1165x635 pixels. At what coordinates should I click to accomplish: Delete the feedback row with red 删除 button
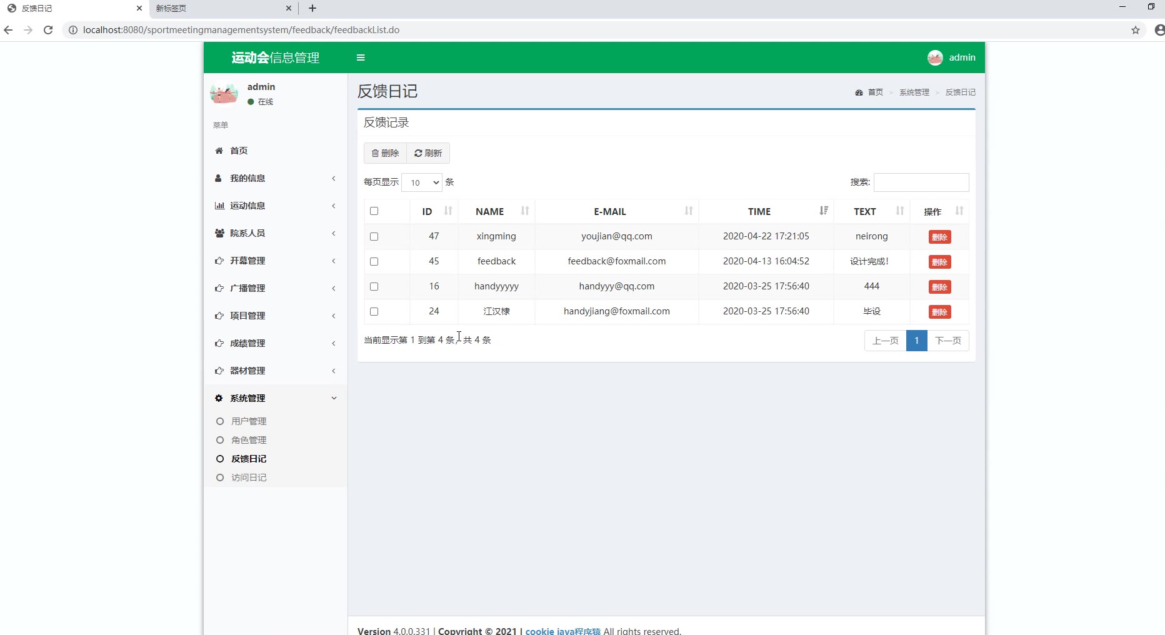coord(939,262)
